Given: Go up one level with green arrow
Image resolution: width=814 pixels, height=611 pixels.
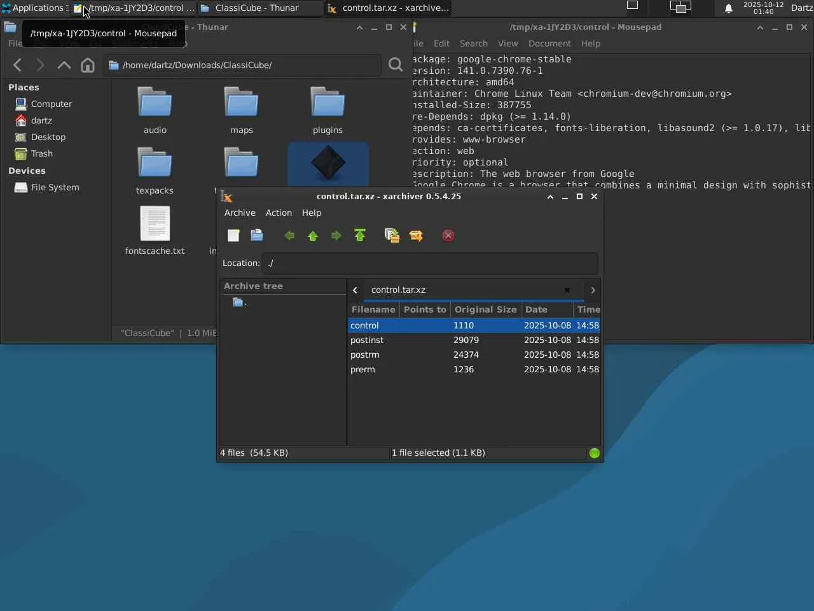Looking at the screenshot, I should 313,235.
